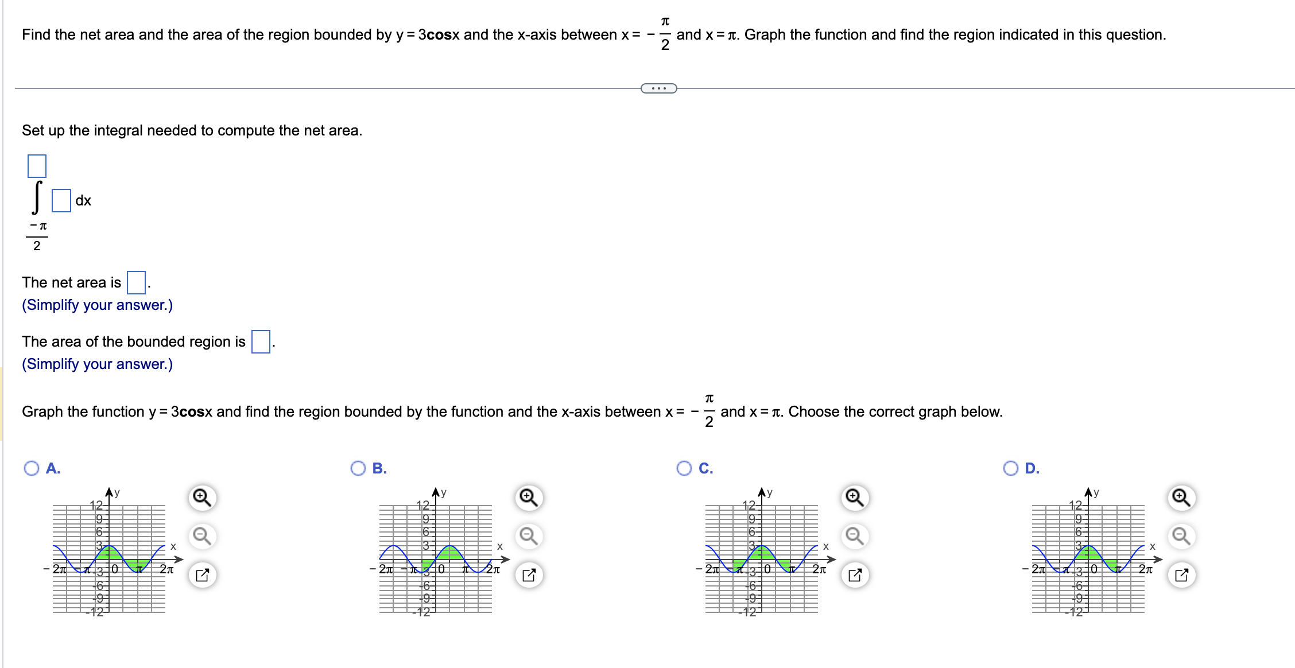The height and width of the screenshot is (668, 1295).
Task: Open graph D in a larger view
Action: coord(1182,574)
